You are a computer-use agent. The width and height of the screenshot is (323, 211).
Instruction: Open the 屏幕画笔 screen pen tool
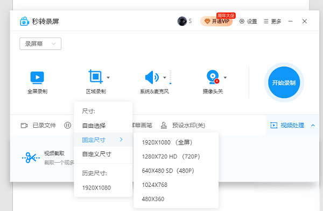click(142, 125)
